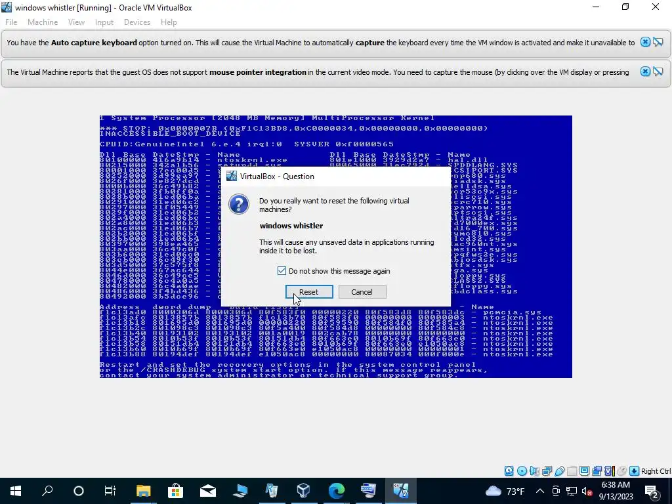Click the question mark icon in dialog
The width and height of the screenshot is (672, 504).
[239, 204]
